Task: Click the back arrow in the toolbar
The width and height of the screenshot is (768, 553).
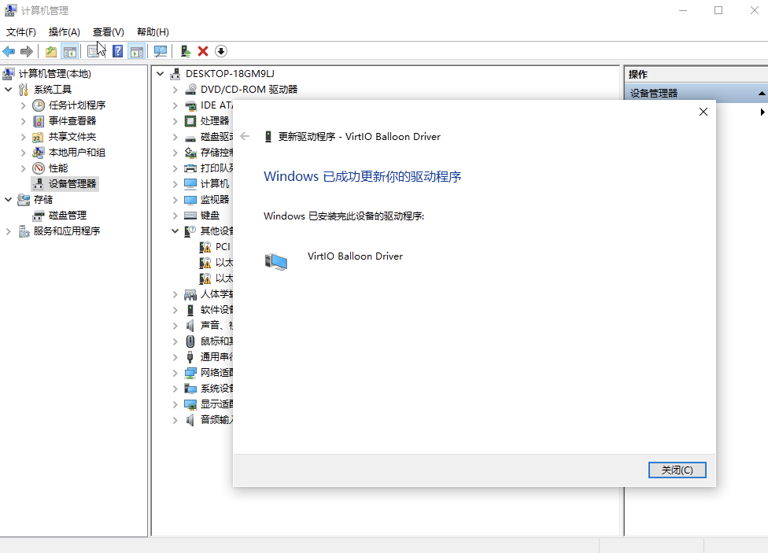Action: (x=9, y=51)
